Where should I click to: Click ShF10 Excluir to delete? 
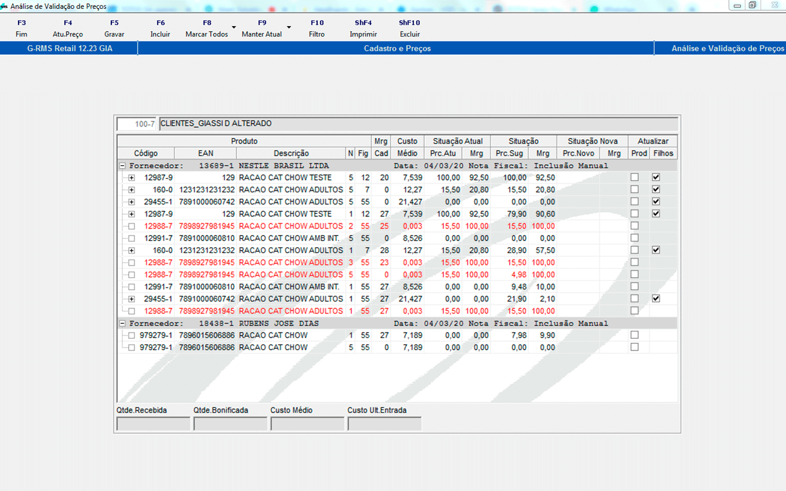409,28
